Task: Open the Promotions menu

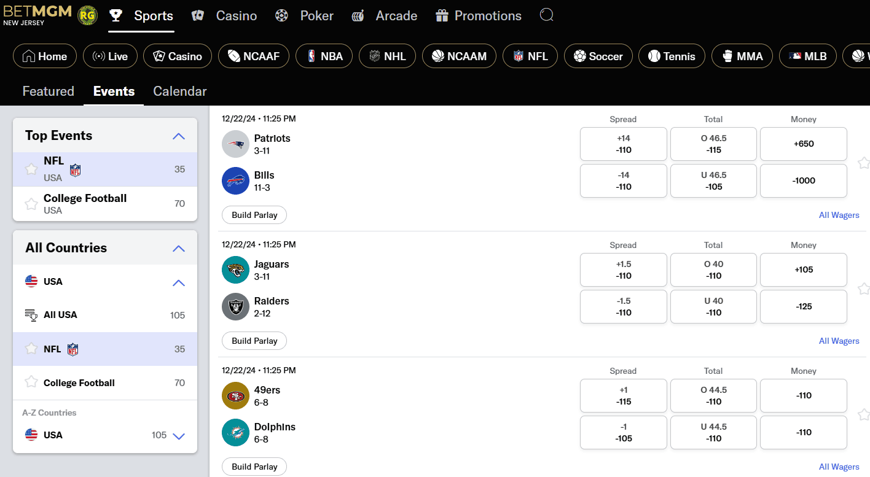Action: click(x=479, y=15)
